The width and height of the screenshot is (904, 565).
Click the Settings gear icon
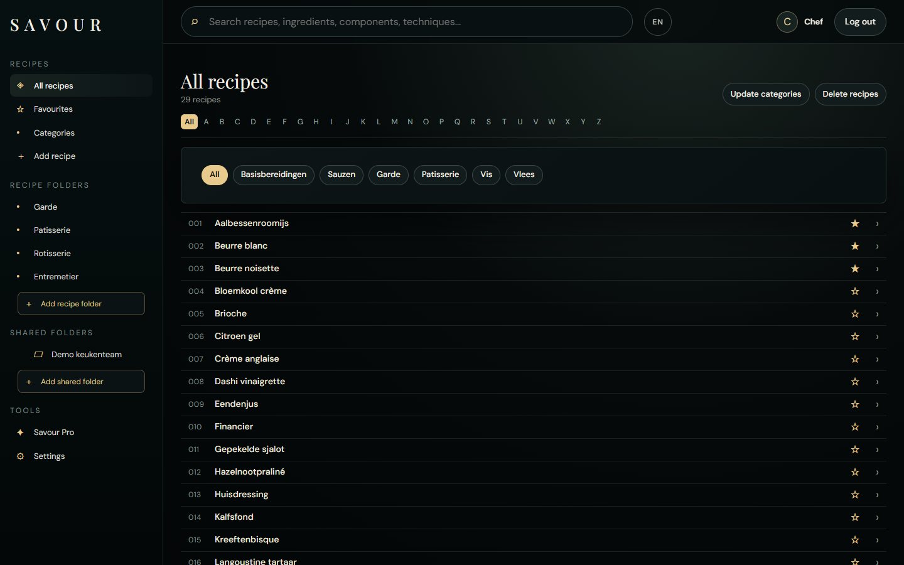coord(20,456)
